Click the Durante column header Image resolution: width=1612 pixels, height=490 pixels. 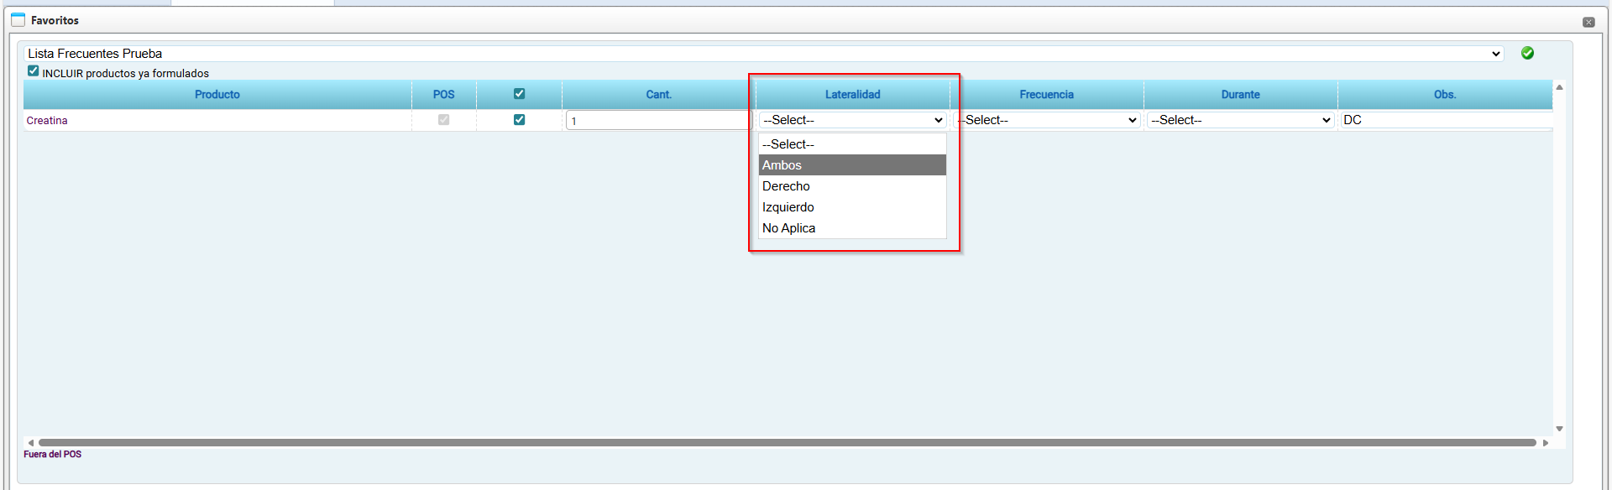pyautogui.click(x=1241, y=95)
